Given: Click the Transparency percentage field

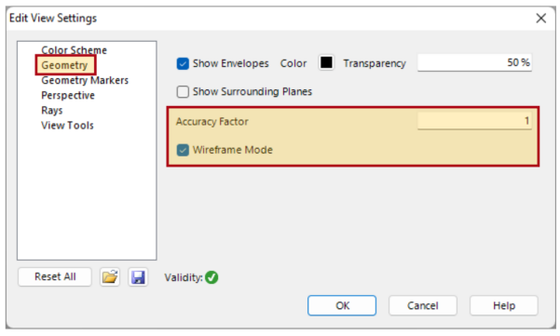Looking at the screenshot, I should (x=474, y=62).
